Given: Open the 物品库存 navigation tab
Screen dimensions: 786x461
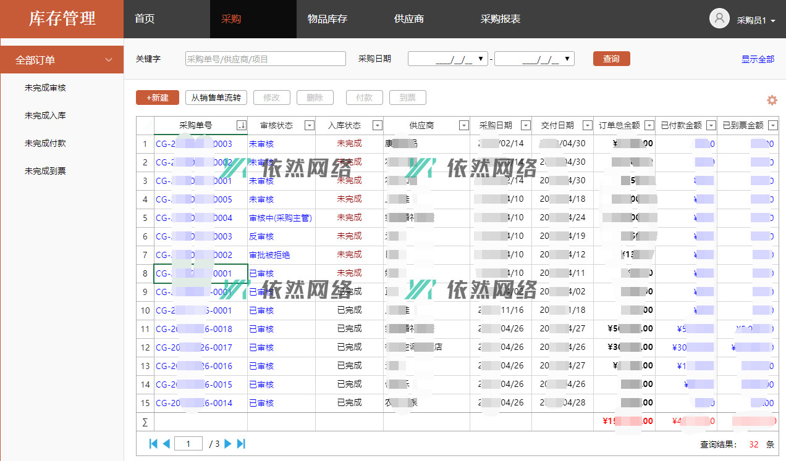Looking at the screenshot, I should coord(327,19).
